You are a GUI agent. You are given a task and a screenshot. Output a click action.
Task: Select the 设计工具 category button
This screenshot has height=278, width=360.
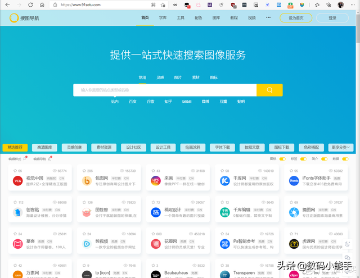click(163, 148)
